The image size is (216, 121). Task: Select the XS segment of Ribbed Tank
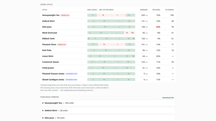pyautogui.click(x=89, y=38)
